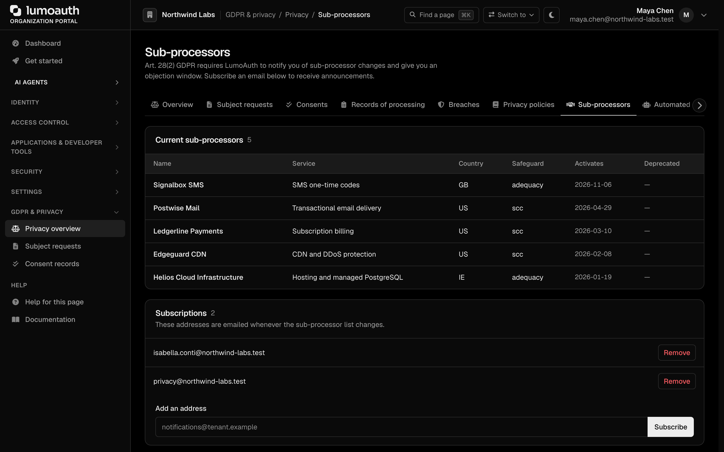Screen dimensions: 724x452
Task: Click the GDPR & privacy breadcrumb link
Action: (250, 15)
